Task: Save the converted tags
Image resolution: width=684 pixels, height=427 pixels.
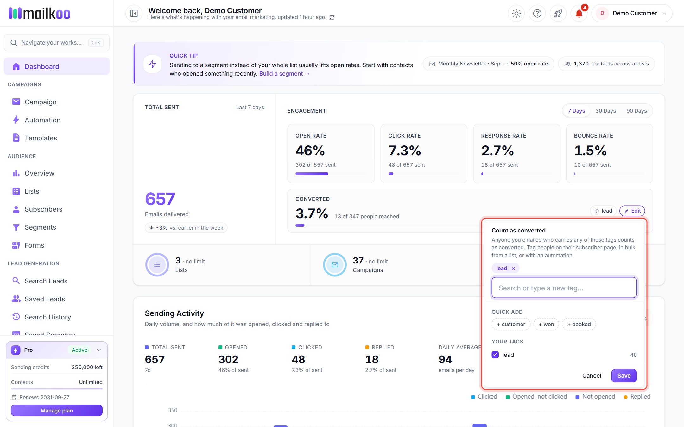Action: point(624,375)
